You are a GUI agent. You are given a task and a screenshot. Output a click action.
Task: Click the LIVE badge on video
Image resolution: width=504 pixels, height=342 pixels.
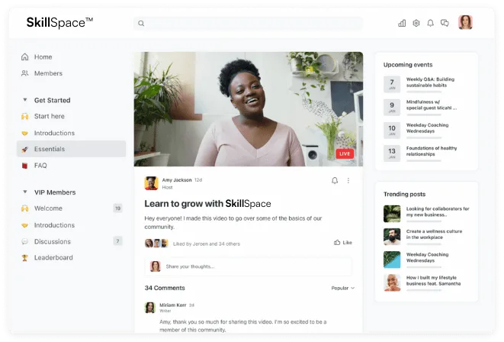345,153
